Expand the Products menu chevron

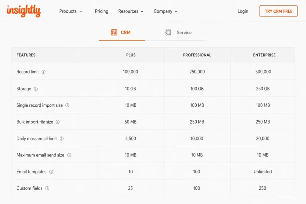[x=81, y=12]
